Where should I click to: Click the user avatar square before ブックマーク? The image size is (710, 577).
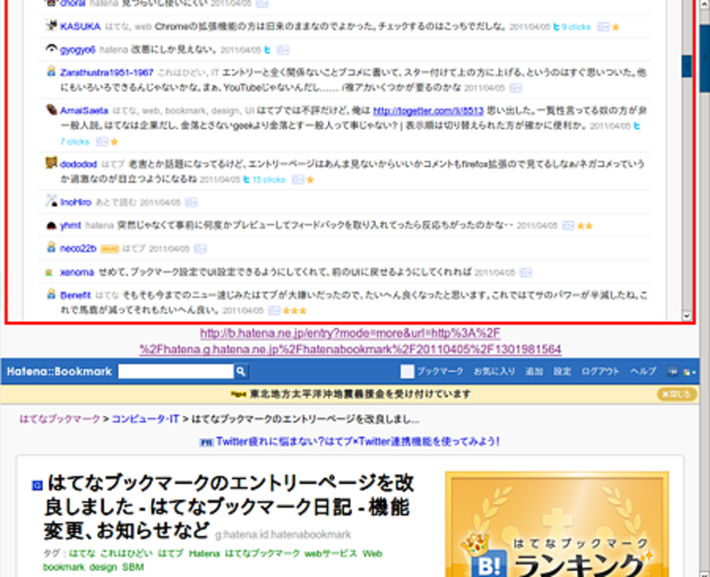tap(407, 371)
